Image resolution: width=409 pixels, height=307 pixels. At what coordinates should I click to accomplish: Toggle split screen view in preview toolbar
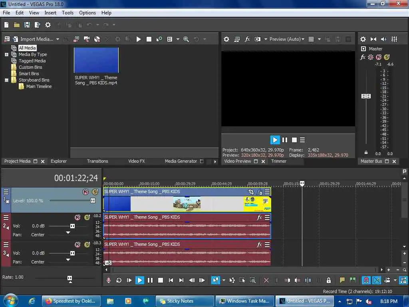tap(258, 39)
